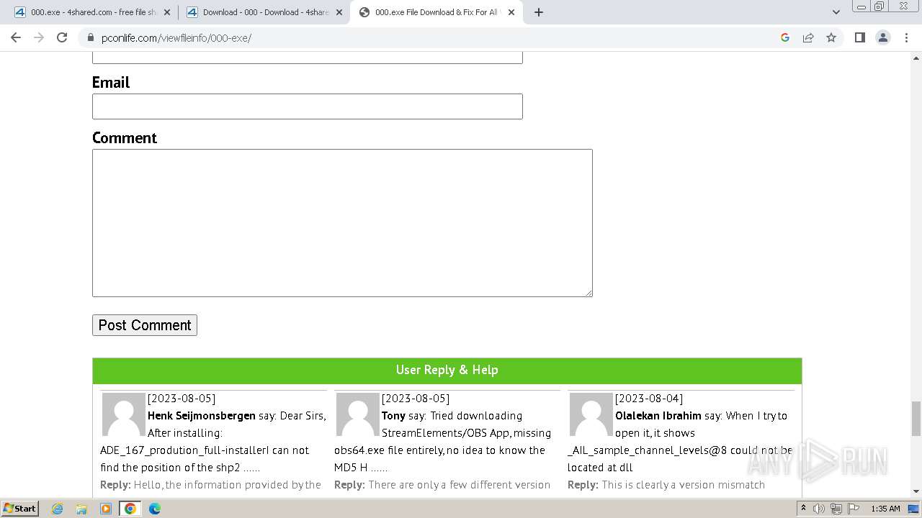
Task: Focus the Email input field
Action: click(x=308, y=106)
